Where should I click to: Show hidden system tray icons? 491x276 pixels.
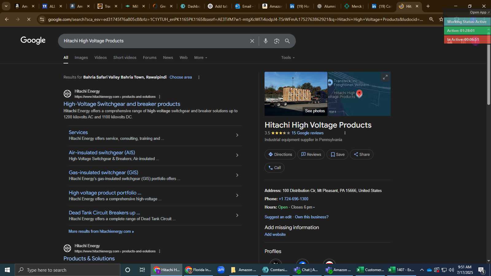422,270
